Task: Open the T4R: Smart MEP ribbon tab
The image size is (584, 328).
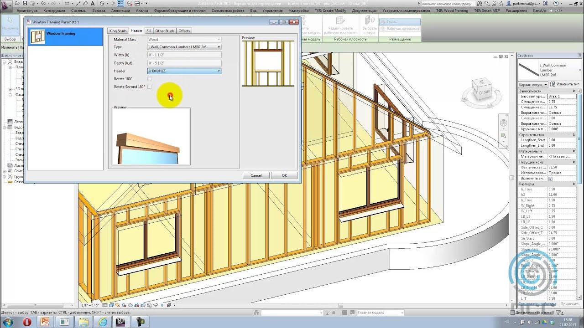Action: (x=486, y=10)
